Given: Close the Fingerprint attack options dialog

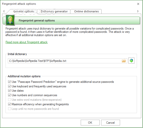Looking at the screenshot, I should click(x=138, y=4).
